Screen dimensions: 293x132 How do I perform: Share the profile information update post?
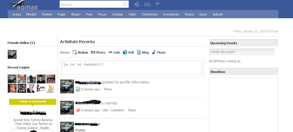[x=108, y=89]
